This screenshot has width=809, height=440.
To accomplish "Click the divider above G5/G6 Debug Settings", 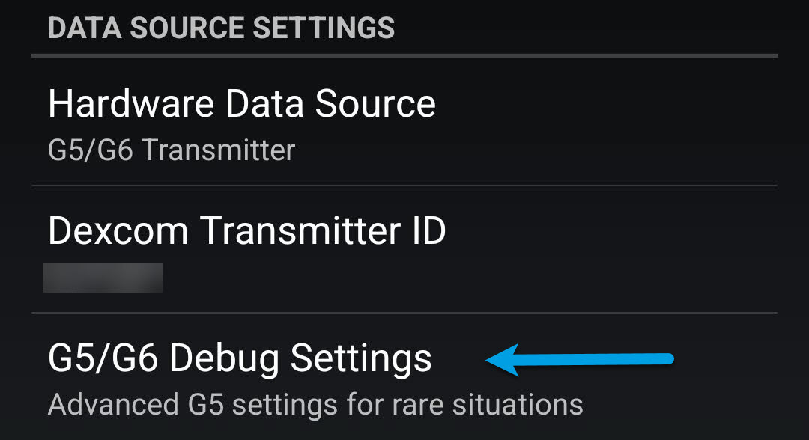I will [x=404, y=313].
